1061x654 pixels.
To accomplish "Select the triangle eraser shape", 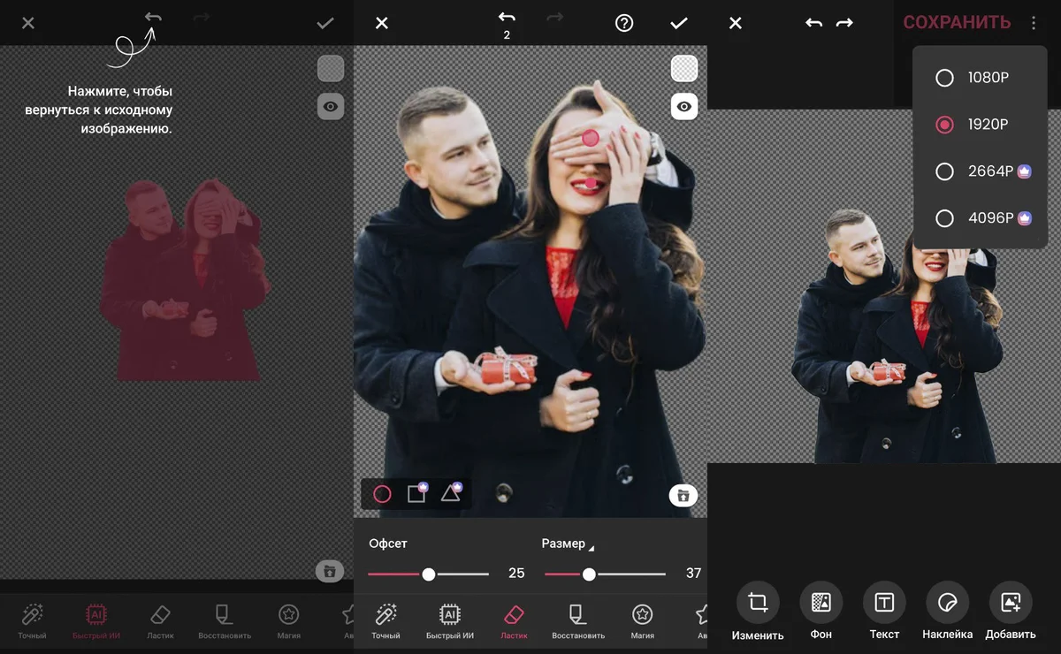I will tap(451, 492).
